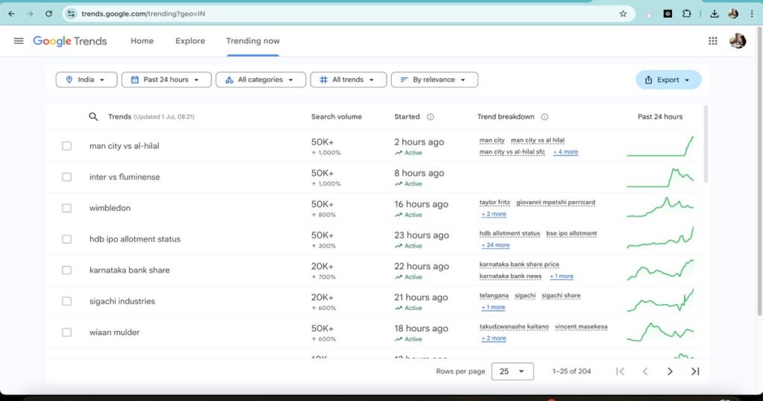Check the karnataka bank share row

(66, 270)
